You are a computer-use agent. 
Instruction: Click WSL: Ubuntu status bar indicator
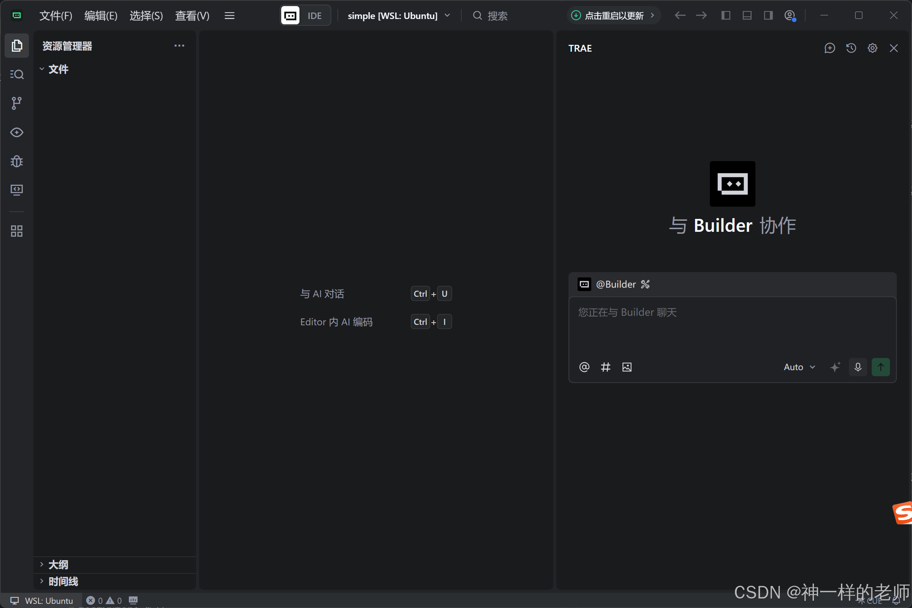[42, 600]
